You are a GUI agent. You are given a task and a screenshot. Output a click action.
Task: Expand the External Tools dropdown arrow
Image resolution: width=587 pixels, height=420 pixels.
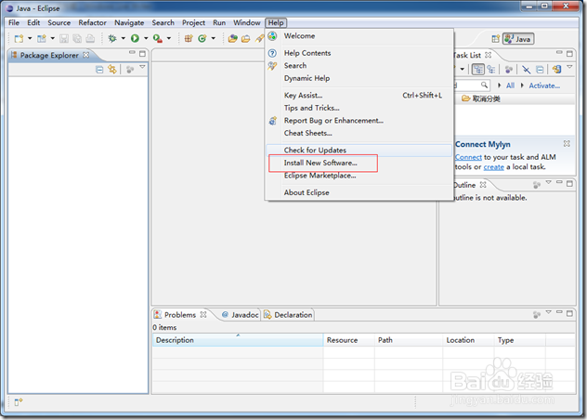(x=169, y=39)
